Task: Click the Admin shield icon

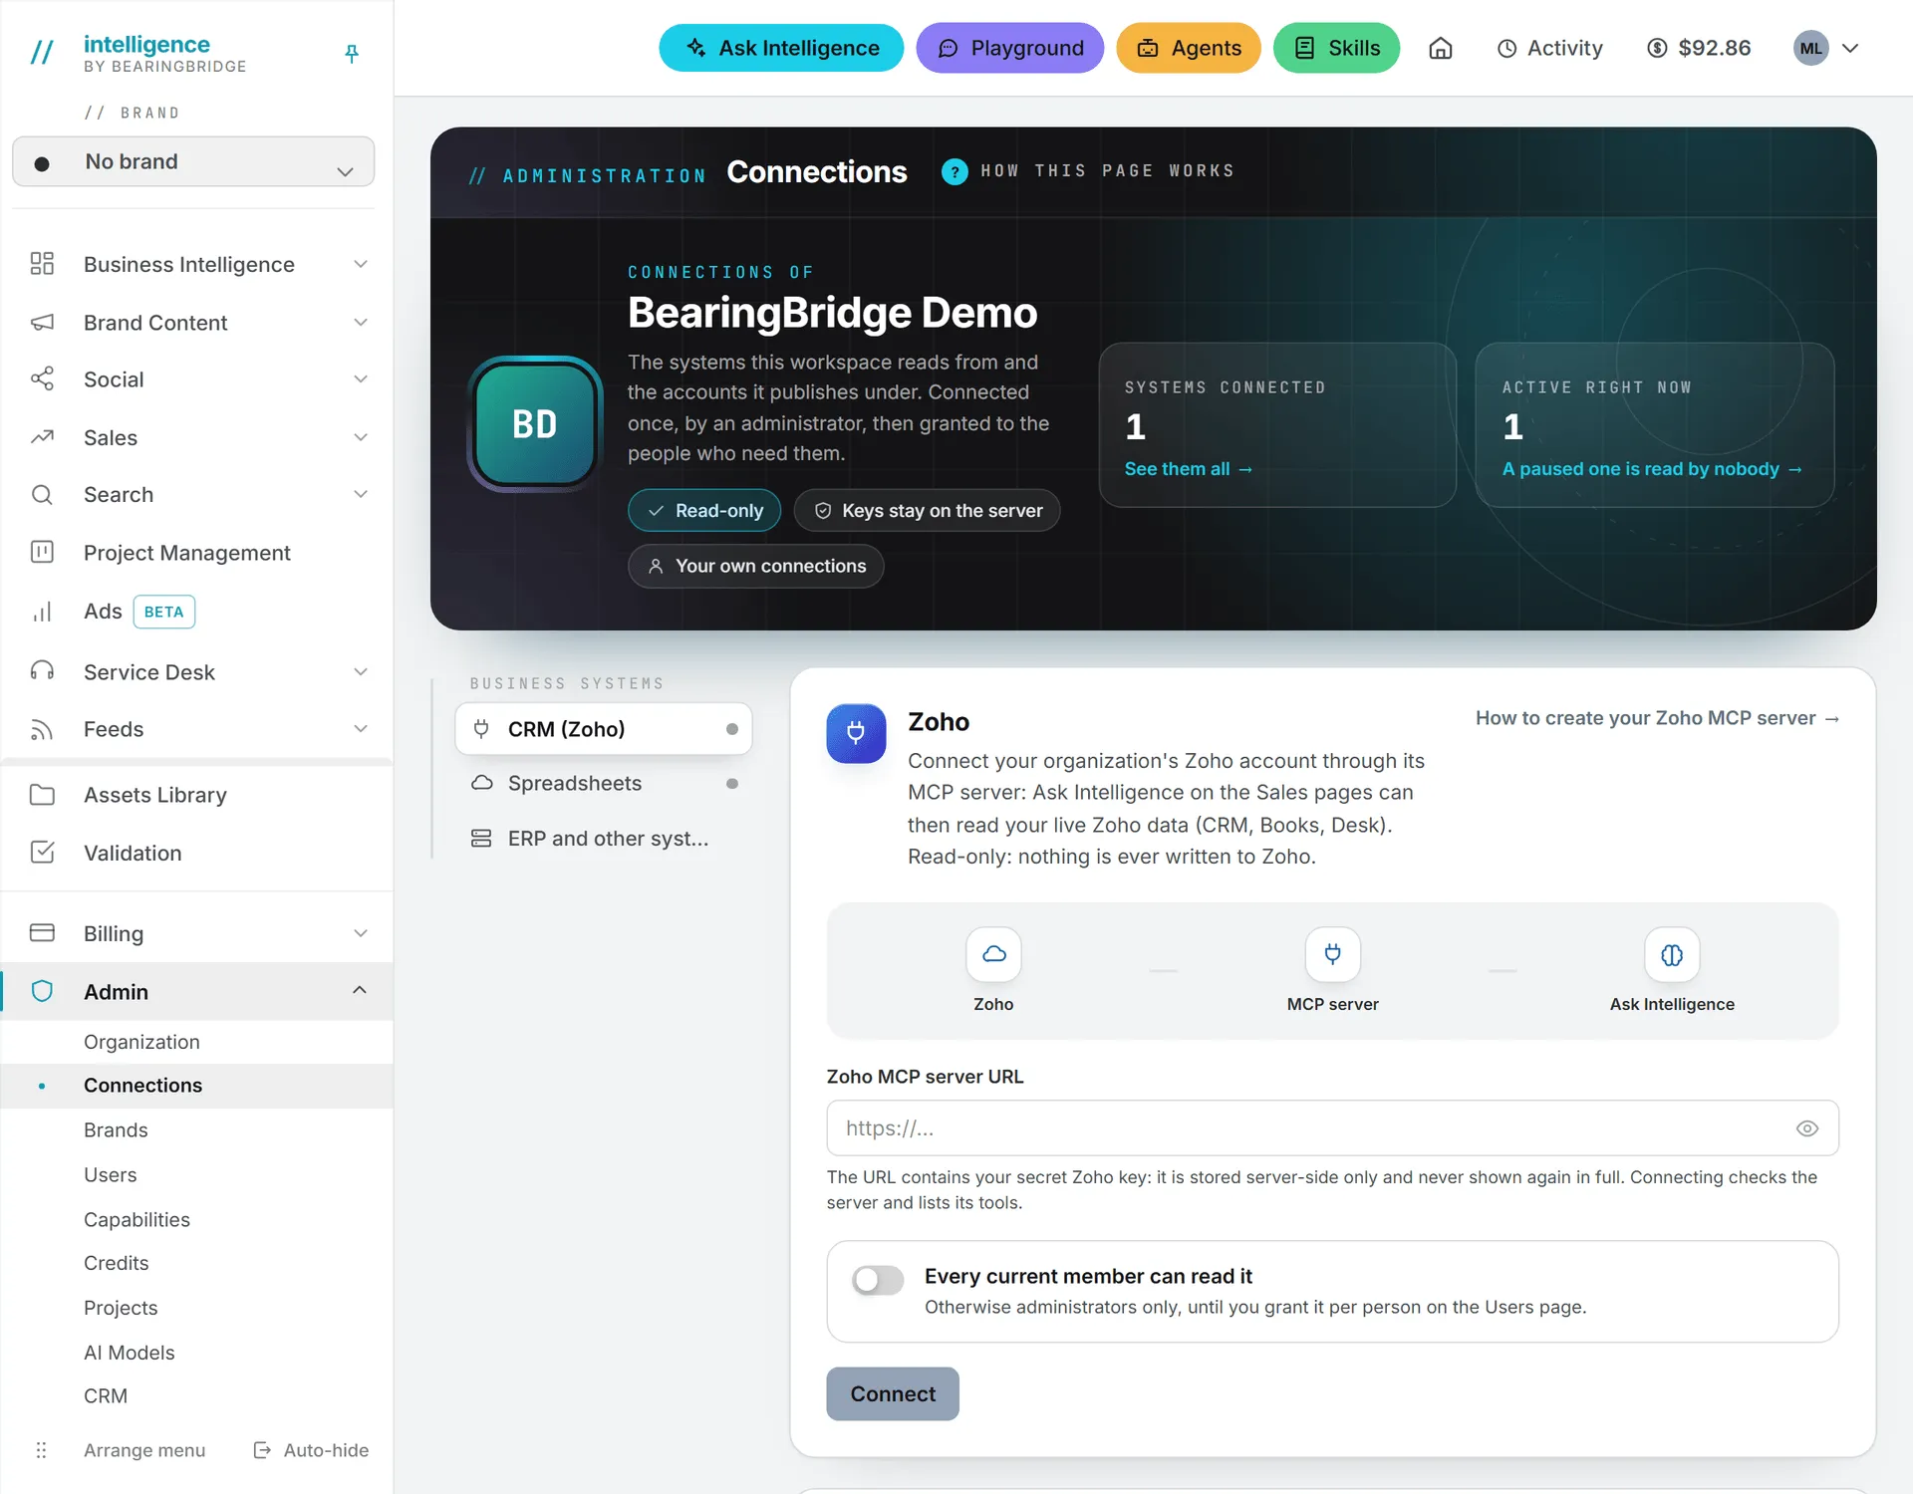Action: (x=42, y=991)
